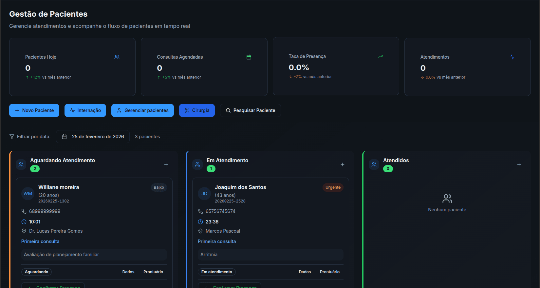Viewport: 540px width, 288px height.
Task: Click the 0.0% value in Taxa de Presença
Action: pyautogui.click(x=299, y=67)
